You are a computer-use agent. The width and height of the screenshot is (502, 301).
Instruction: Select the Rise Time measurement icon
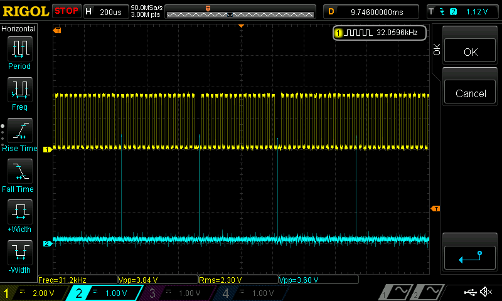[19, 130]
